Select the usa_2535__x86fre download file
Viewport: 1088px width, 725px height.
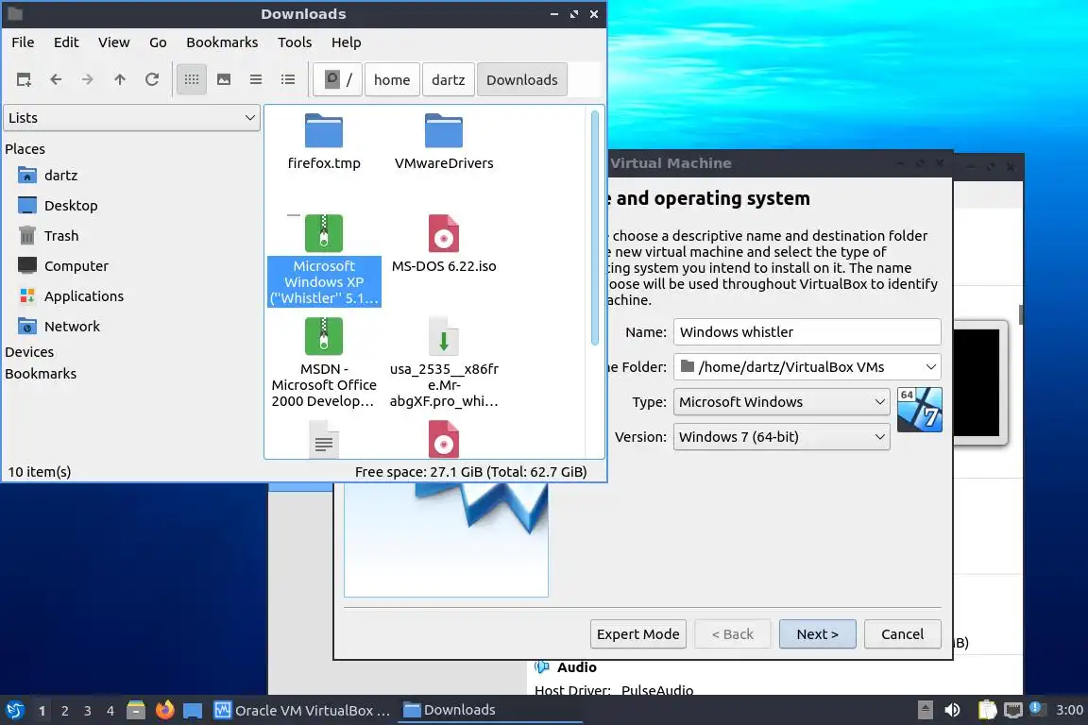click(x=444, y=362)
